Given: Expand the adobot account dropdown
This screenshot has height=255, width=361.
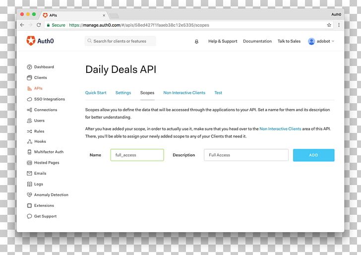Looking at the screenshot, I should click(321, 42).
